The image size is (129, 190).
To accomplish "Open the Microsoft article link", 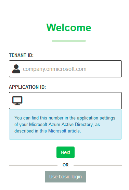I will [64, 131].
